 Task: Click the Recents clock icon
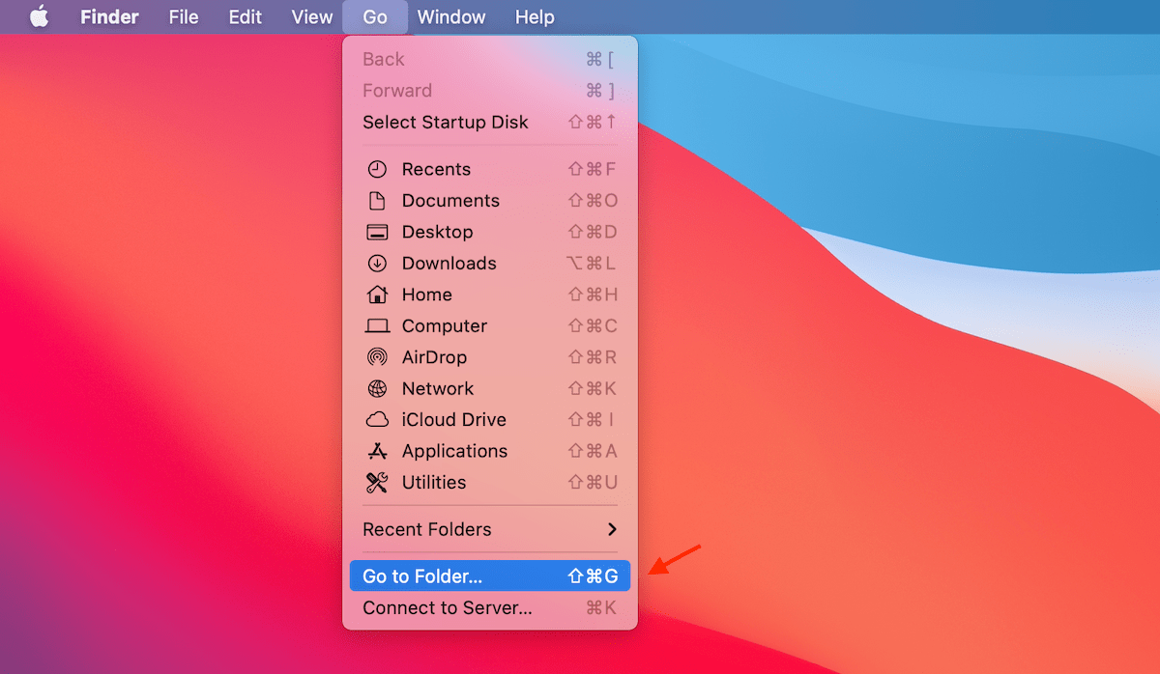(377, 169)
